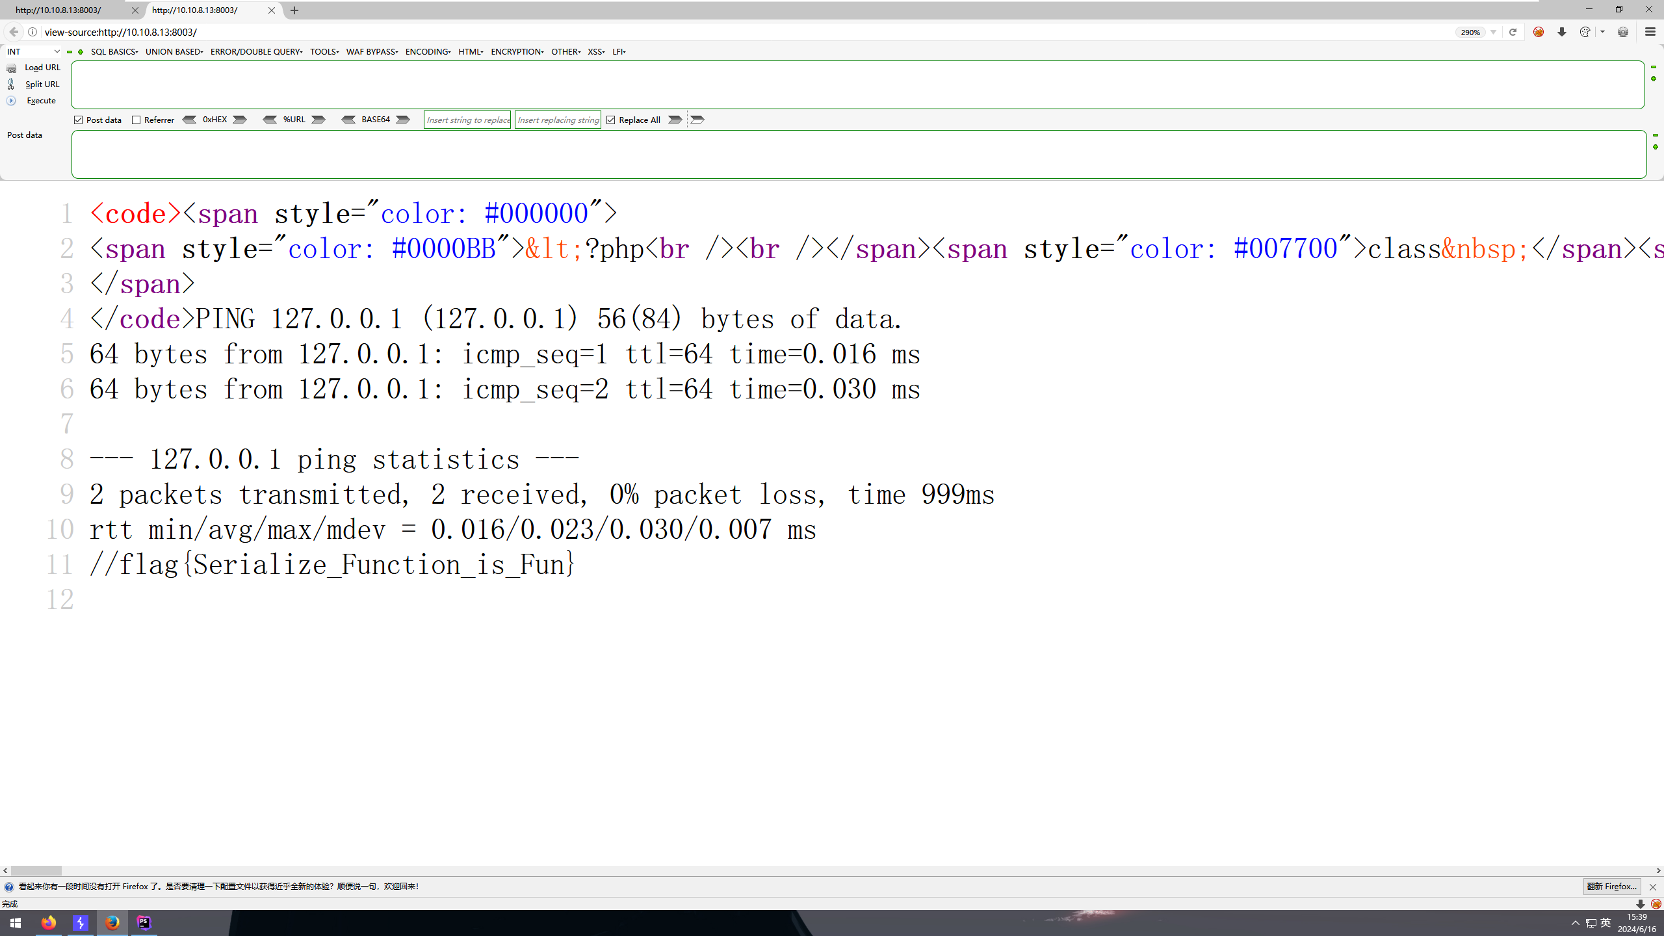This screenshot has width=1664, height=936.
Task: Expand the TOOLS menu
Action: 324,52
